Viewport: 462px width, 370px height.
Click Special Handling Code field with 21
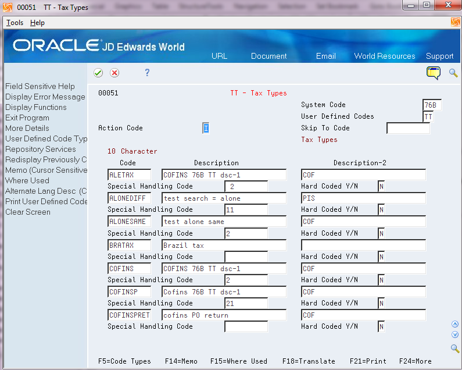pos(246,303)
